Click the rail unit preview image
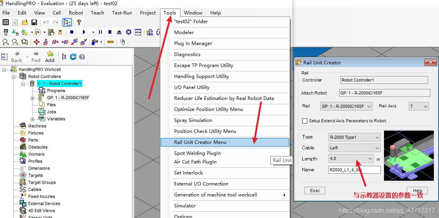Image resolution: width=439 pixels, height=218 pixels. (408, 155)
